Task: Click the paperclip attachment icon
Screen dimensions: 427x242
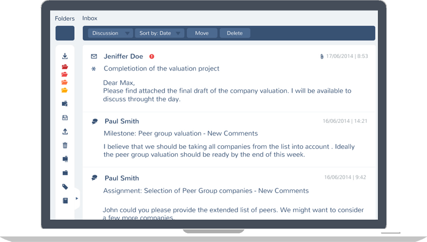Action: pos(322,56)
